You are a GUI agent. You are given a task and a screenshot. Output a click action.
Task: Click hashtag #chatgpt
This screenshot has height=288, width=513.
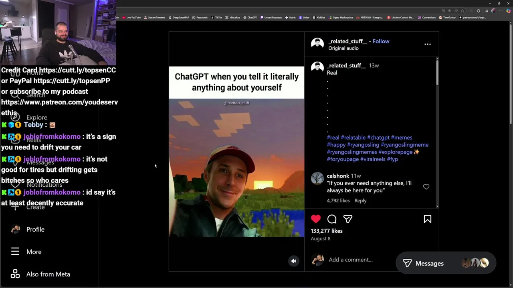378,137
